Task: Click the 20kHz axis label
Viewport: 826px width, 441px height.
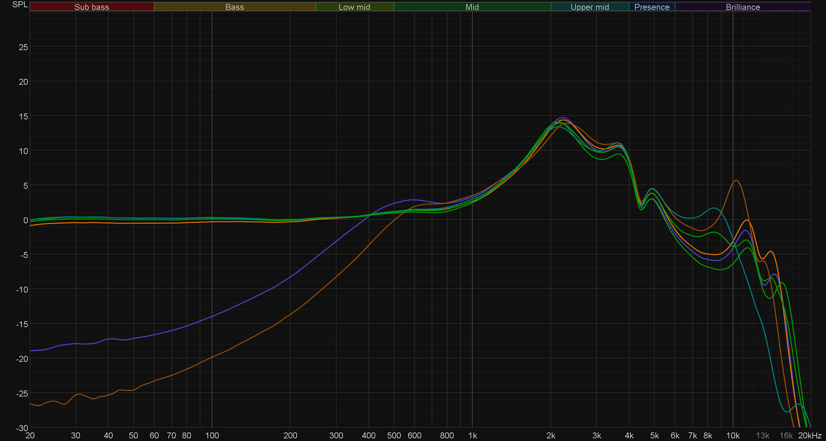Action: pyautogui.click(x=810, y=436)
